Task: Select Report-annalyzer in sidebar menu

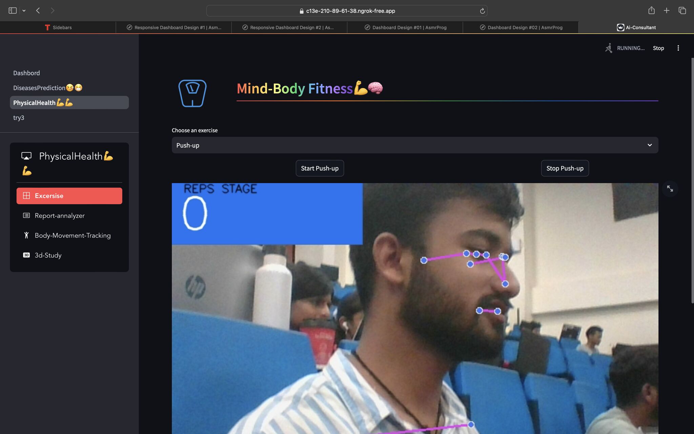Action: [x=60, y=216]
